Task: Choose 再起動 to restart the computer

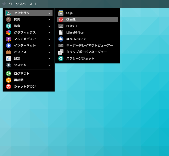Action: click(x=19, y=80)
